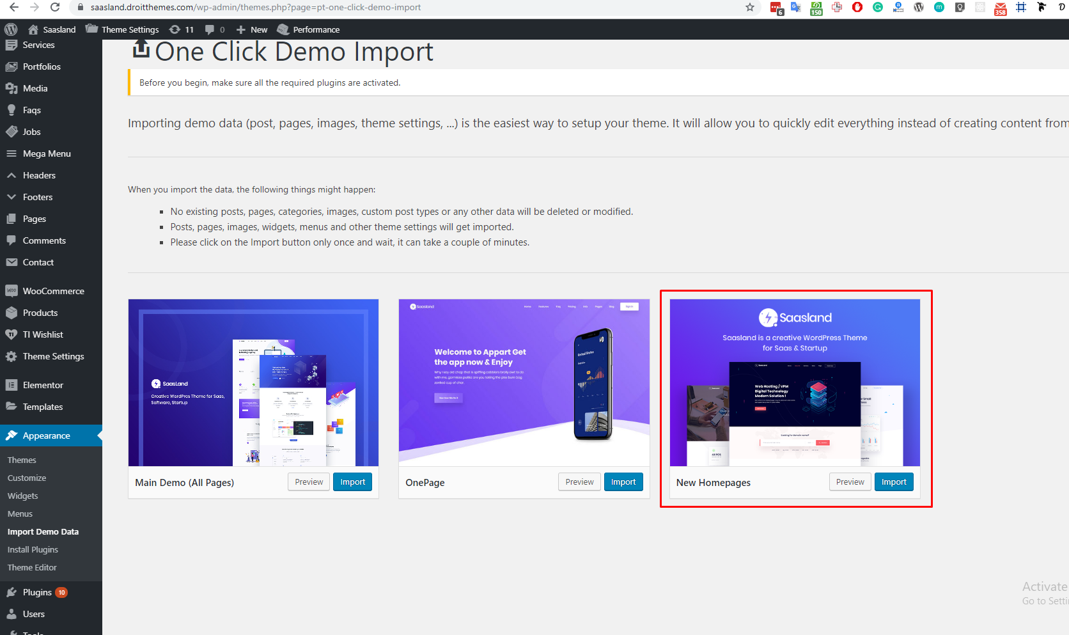
Task: Open Customize submenu link
Action: click(27, 478)
